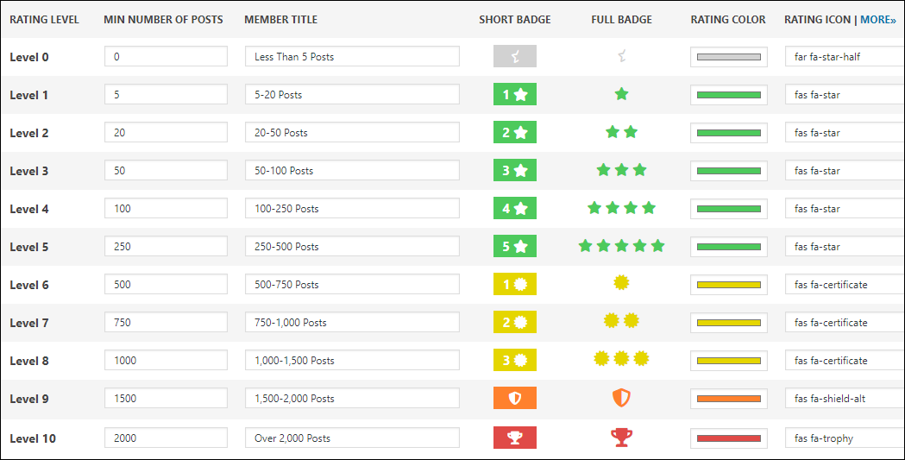Image resolution: width=905 pixels, height=460 pixels.
Task: Open the MORE» rating icons link
Action: coord(878,19)
